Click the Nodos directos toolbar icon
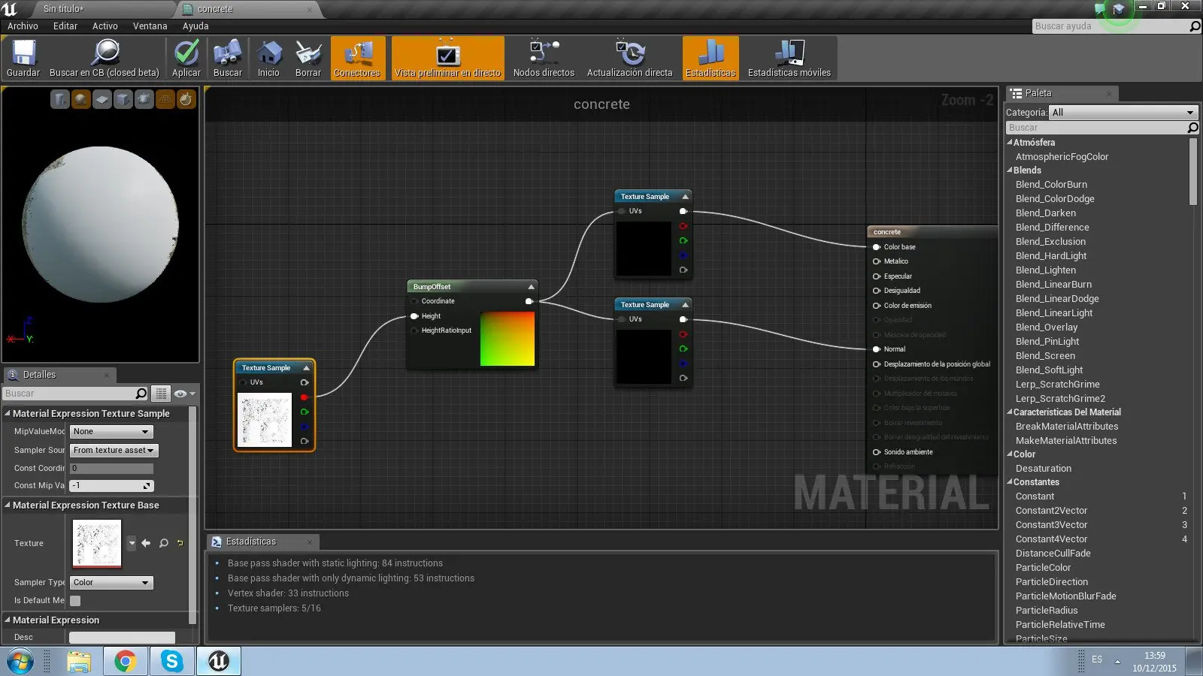 (544, 53)
